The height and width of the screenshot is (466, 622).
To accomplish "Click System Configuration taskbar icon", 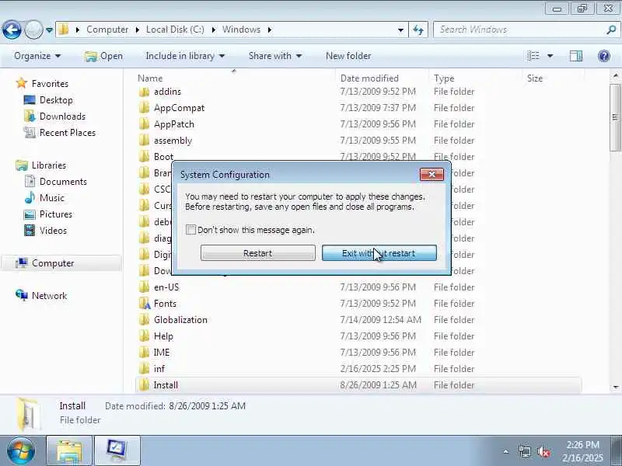I will pos(117,450).
